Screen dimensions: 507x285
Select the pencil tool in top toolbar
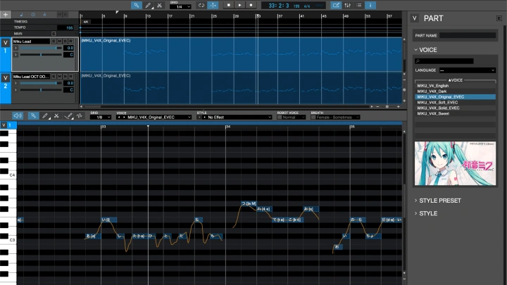(148, 5)
